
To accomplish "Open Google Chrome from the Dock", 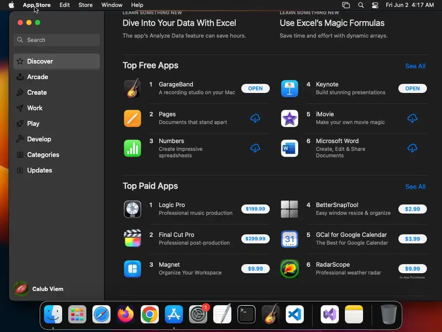I will (x=150, y=314).
